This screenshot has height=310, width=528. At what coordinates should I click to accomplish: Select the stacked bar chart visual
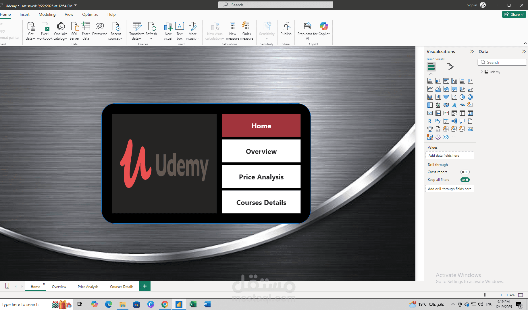pos(430,81)
